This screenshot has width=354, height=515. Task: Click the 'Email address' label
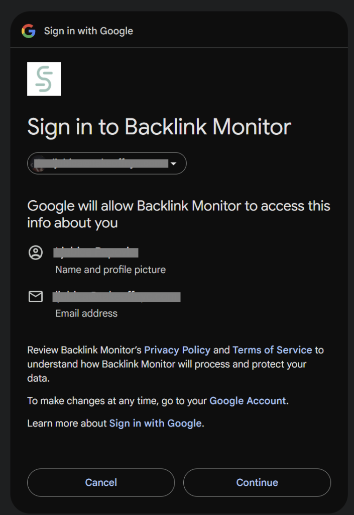86,313
